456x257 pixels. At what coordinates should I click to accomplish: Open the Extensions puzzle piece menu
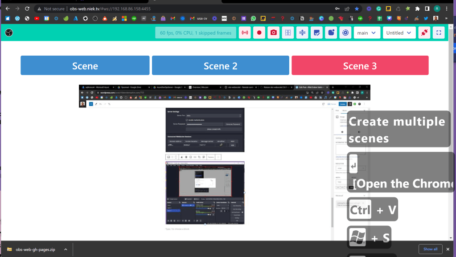pos(418,9)
